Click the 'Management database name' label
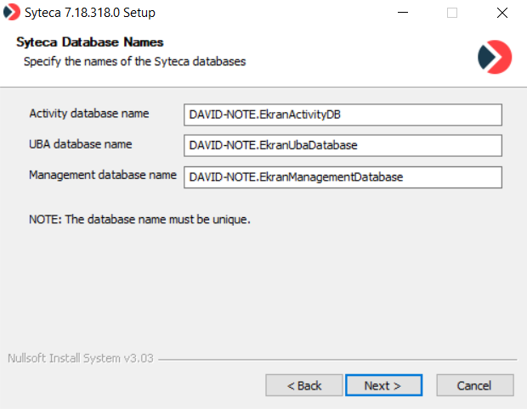The width and height of the screenshot is (527, 409). 102,176
